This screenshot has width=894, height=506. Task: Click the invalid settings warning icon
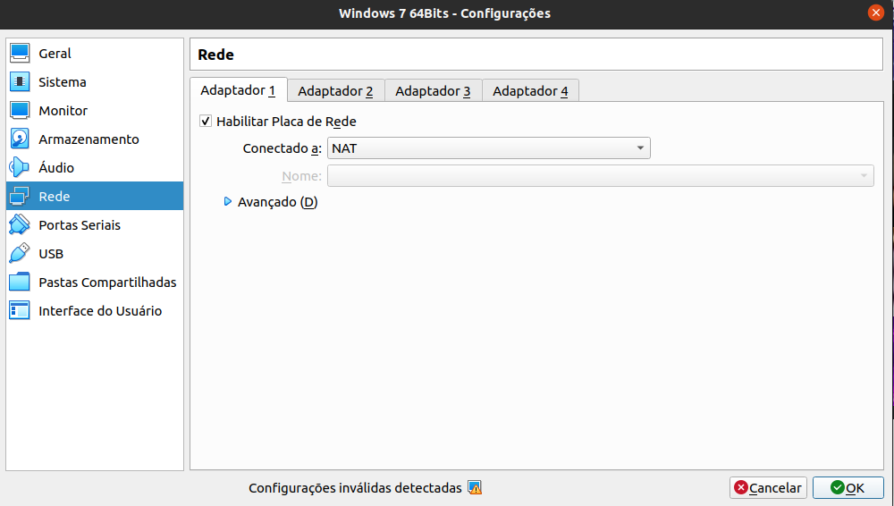coord(475,488)
